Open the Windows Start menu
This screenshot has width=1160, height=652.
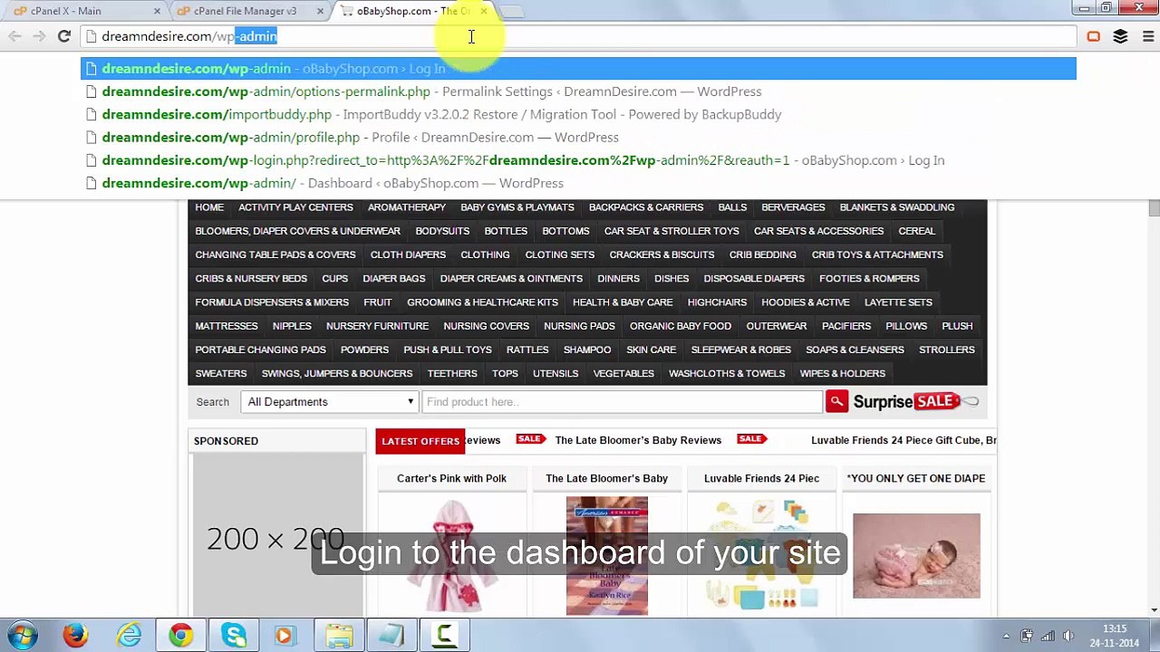(x=23, y=636)
